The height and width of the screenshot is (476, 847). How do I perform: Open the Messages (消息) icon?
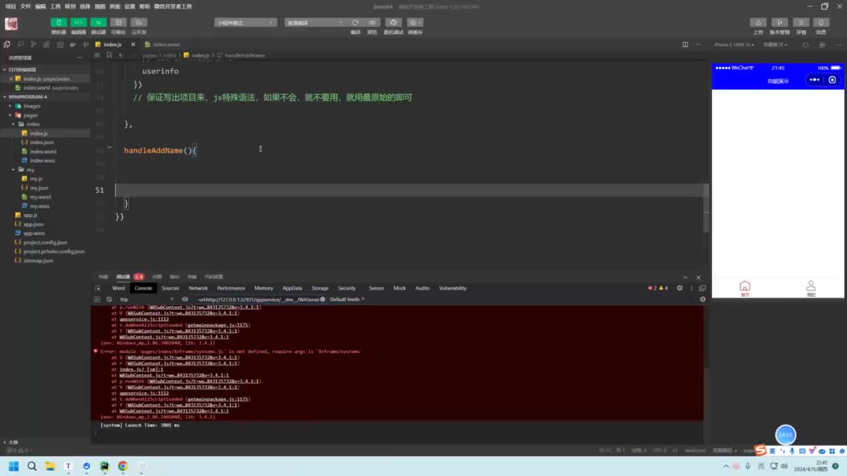pyautogui.click(x=821, y=22)
